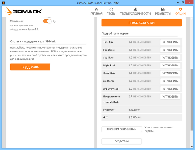
Task: Close the 3DMark window
Action: (190, 2)
